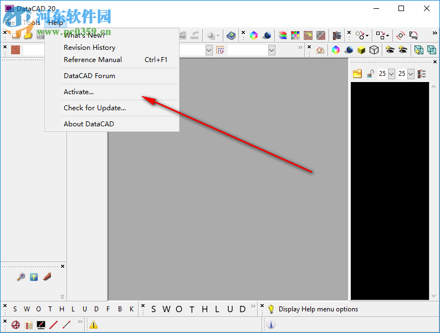Screen dimensions: 440x333
Task: Click the black preview area in right panel
Action: pyautogui.click(x=390, y=191)
